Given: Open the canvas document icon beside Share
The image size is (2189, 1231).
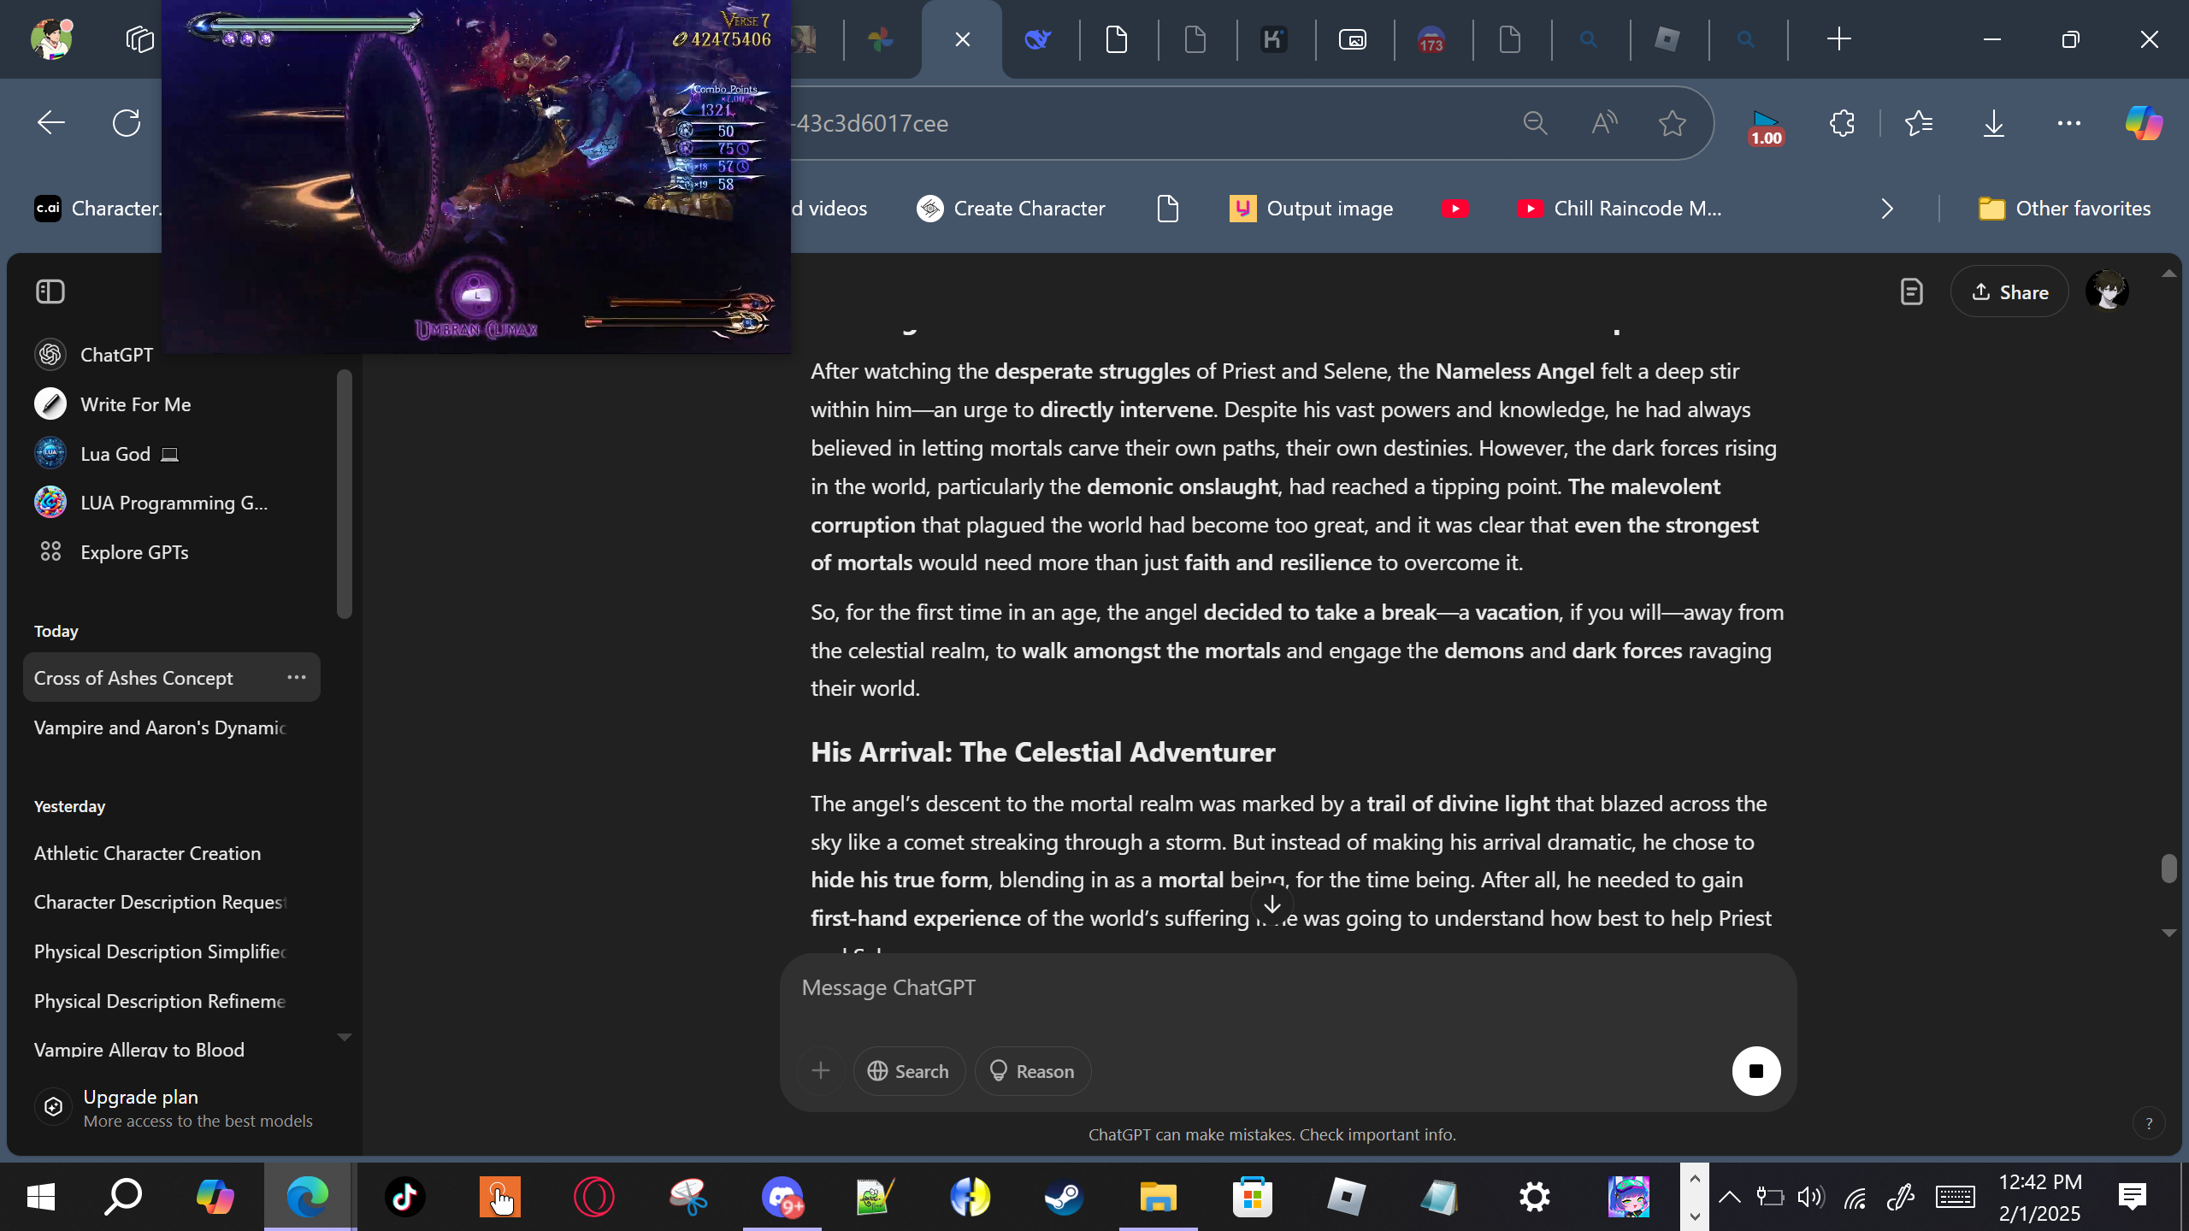Looking at the screenshot, I should click(x=1911, y=292).
